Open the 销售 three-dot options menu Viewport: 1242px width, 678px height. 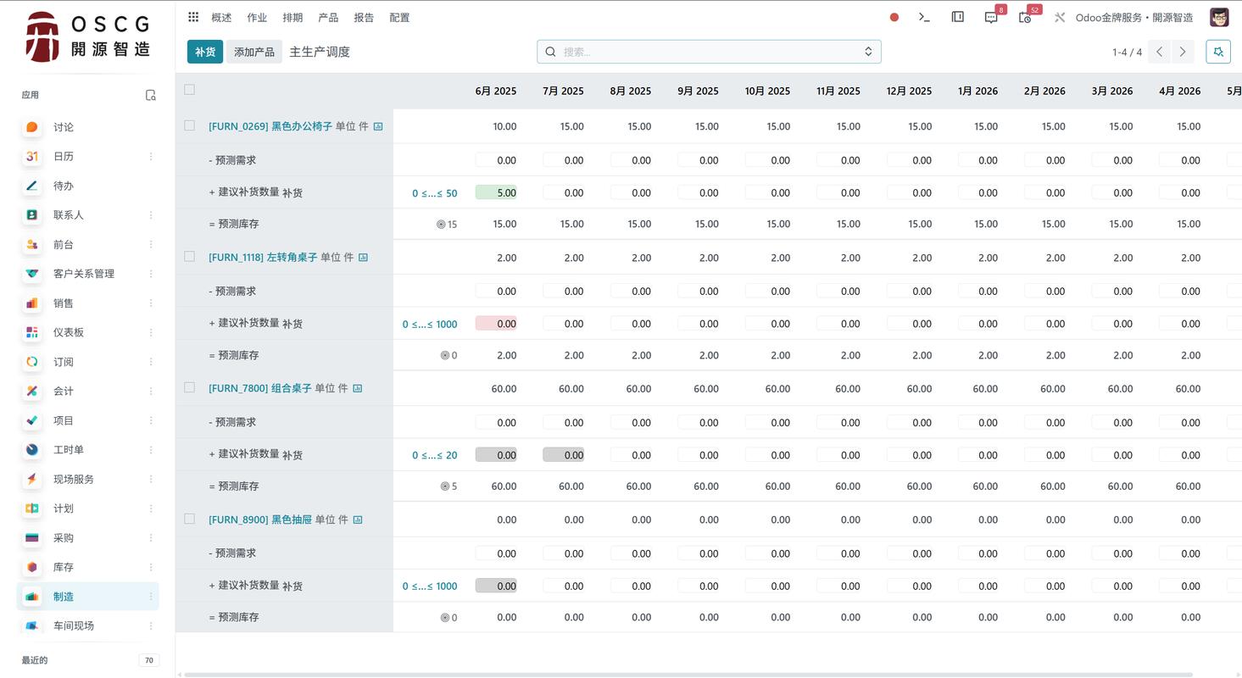151,303
